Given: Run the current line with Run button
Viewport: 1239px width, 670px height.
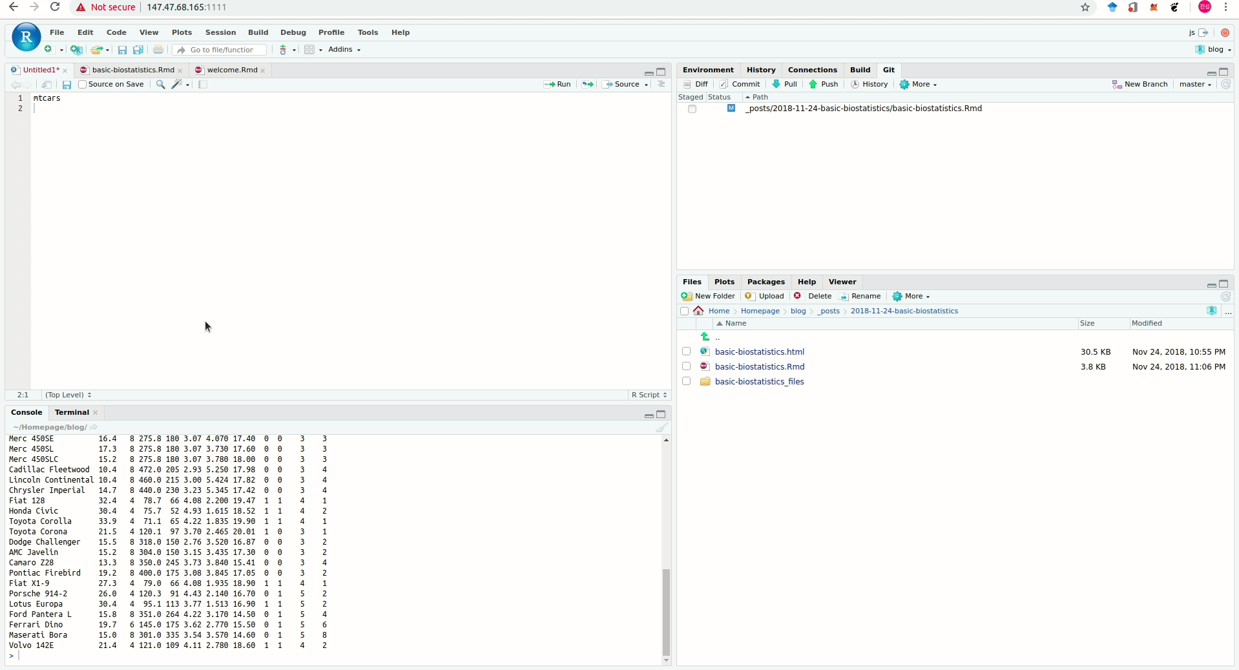Looking at the screenshot, I should (x=557, y=84).
